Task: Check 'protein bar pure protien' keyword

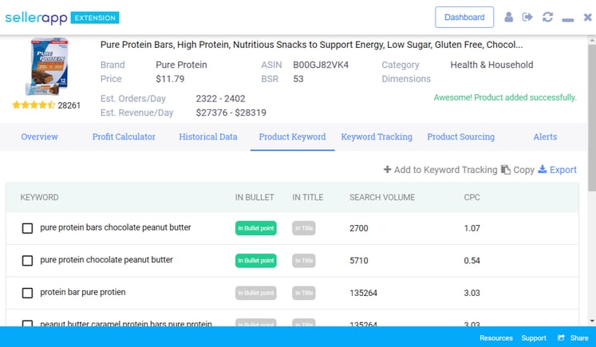Action: 27,293
